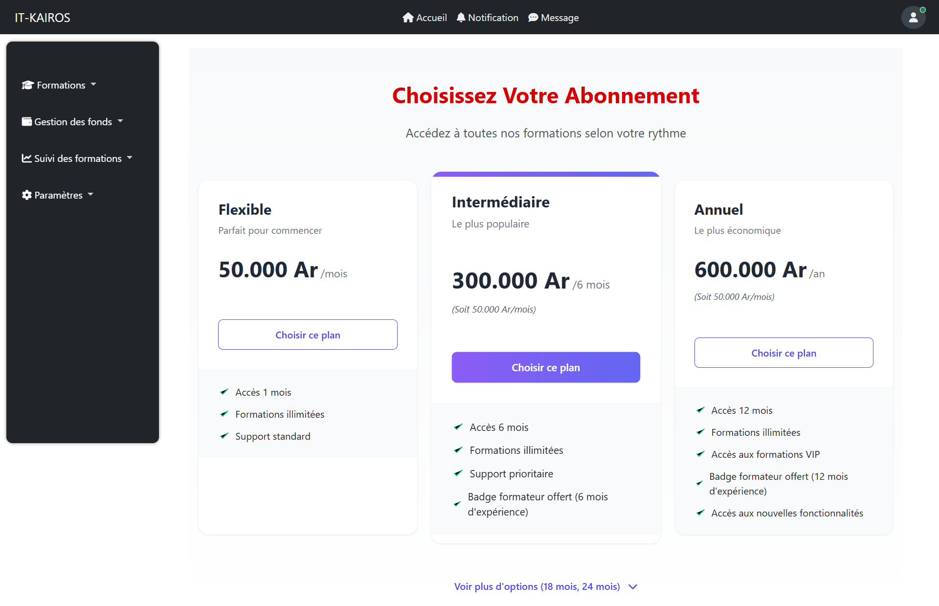This screenshot has height=606, width=939.
Task: Show more options chevron for 18 and 24 months
Action: [633, 587]
